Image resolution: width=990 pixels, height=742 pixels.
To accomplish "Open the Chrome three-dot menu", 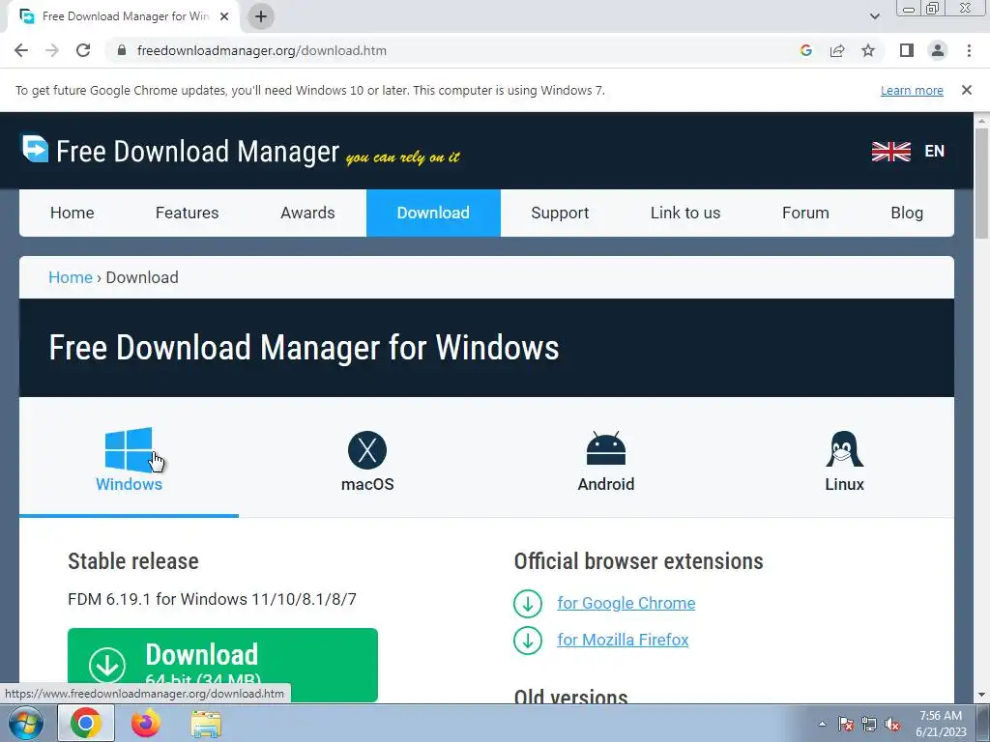I will 969,50.
